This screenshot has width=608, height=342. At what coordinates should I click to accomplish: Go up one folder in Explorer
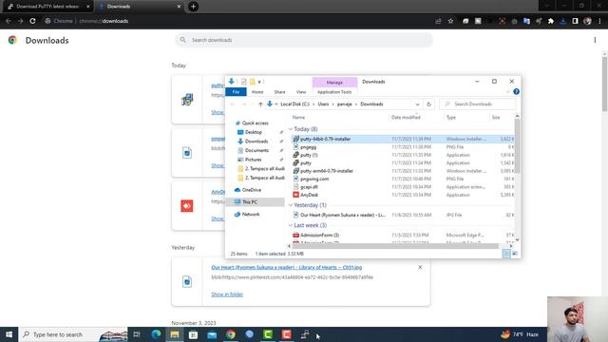tap(260, 104)
